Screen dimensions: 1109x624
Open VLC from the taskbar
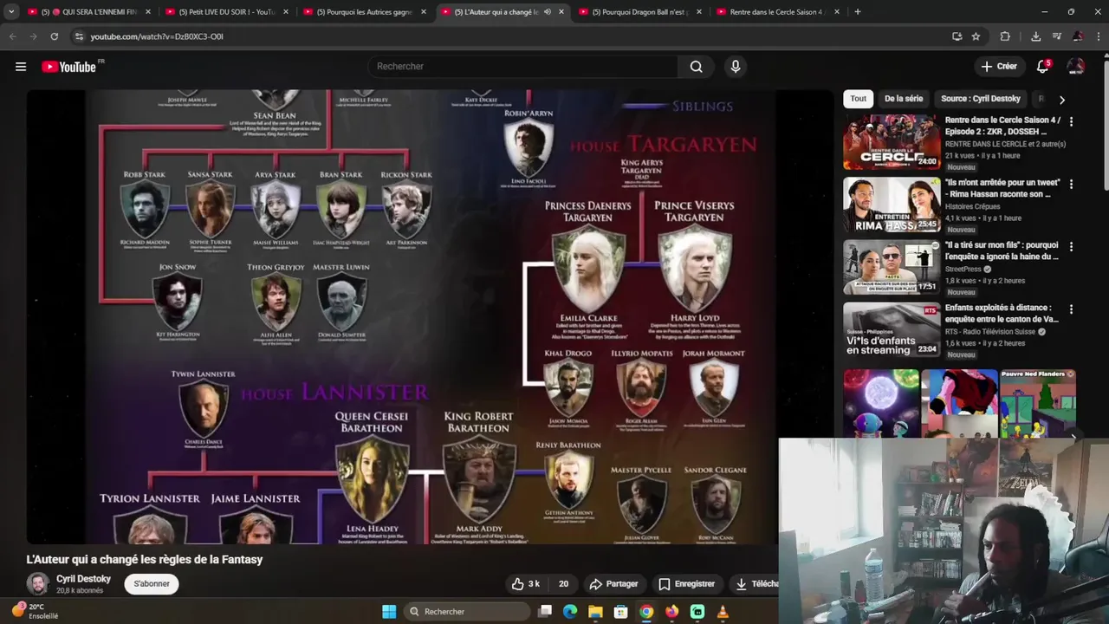[723, 612]
